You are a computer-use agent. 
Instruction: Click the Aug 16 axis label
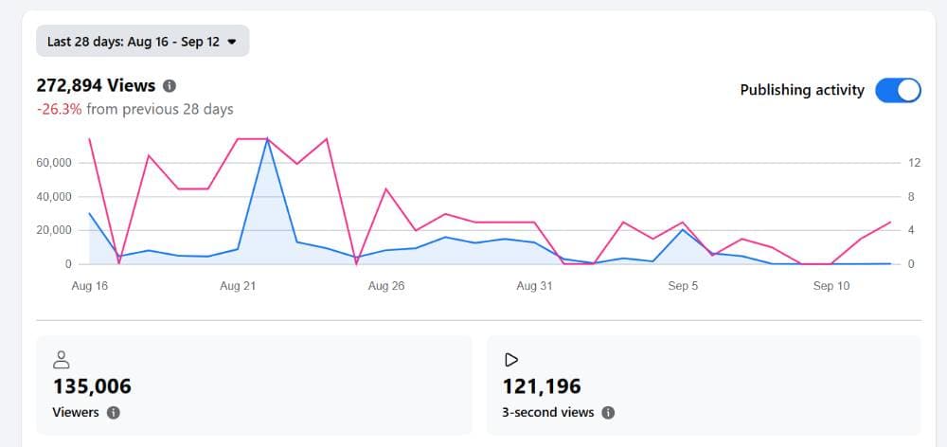click(89, 286)
